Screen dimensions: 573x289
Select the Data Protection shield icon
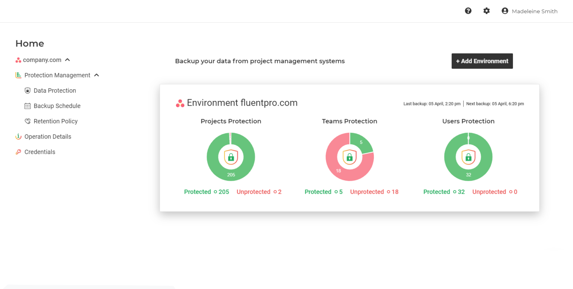27,90
